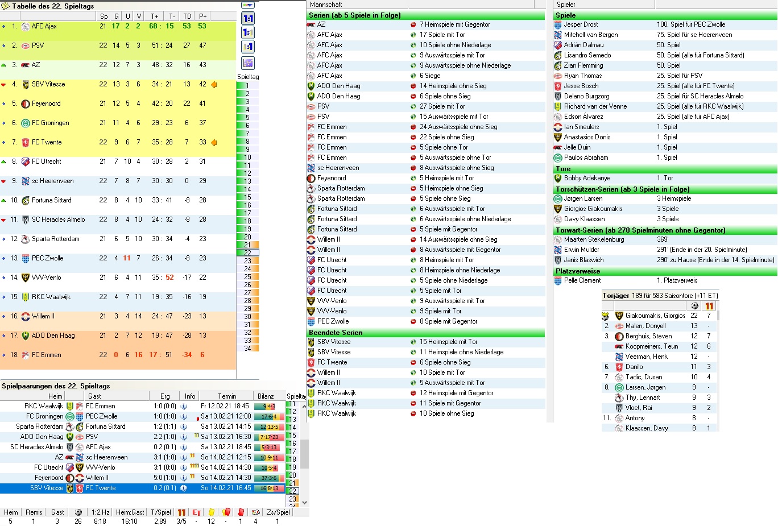Click the Spieler column header

point(604,5)
